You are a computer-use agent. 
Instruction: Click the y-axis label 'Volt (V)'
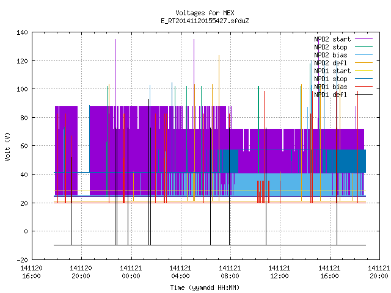(x=7, y=146)
